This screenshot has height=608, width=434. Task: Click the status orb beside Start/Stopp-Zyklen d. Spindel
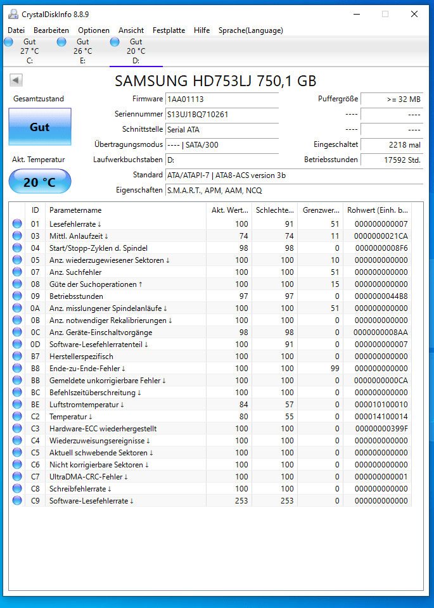click(17, 248)
